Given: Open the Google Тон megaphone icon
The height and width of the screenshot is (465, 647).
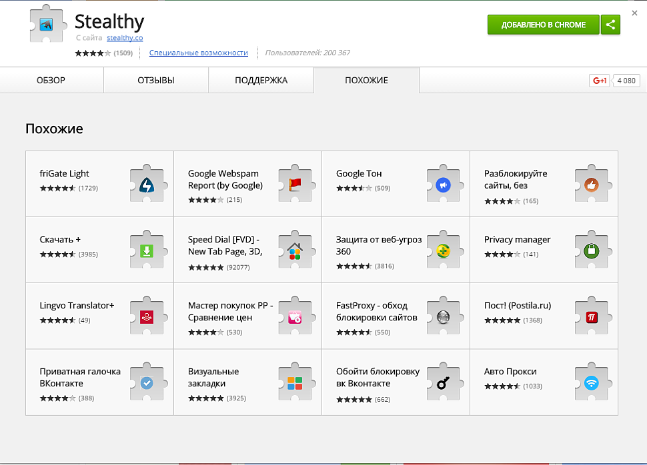Looking at the screenshot, I should pos(444,185).
